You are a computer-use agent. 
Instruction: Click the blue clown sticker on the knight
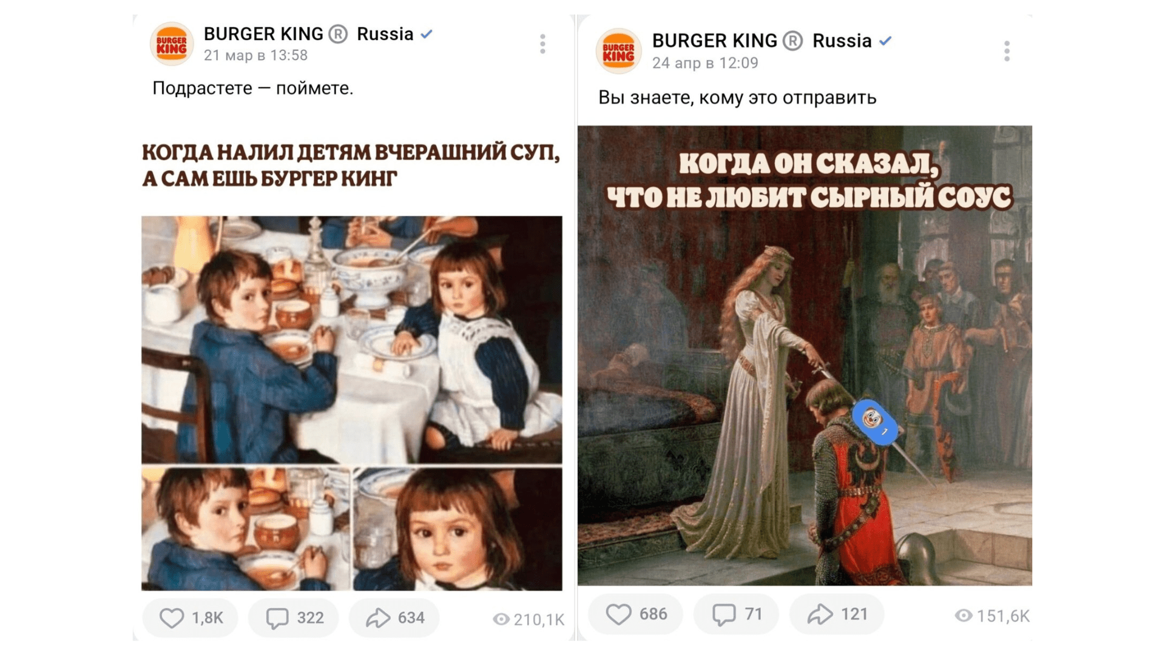click(x=874, y=422)
